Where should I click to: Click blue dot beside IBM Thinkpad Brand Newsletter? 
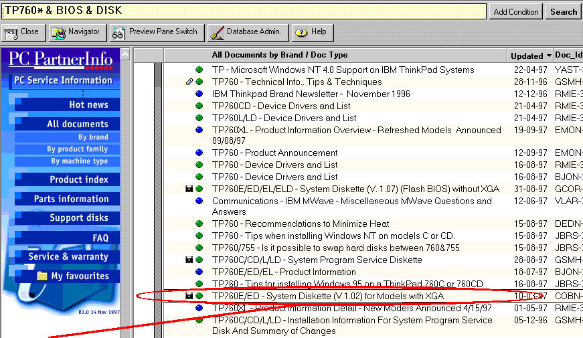pyautogui.click(x=199, y=94)
